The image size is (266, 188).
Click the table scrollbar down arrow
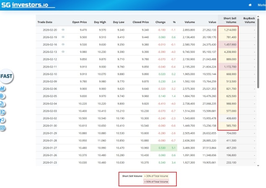tap(258, 165)
